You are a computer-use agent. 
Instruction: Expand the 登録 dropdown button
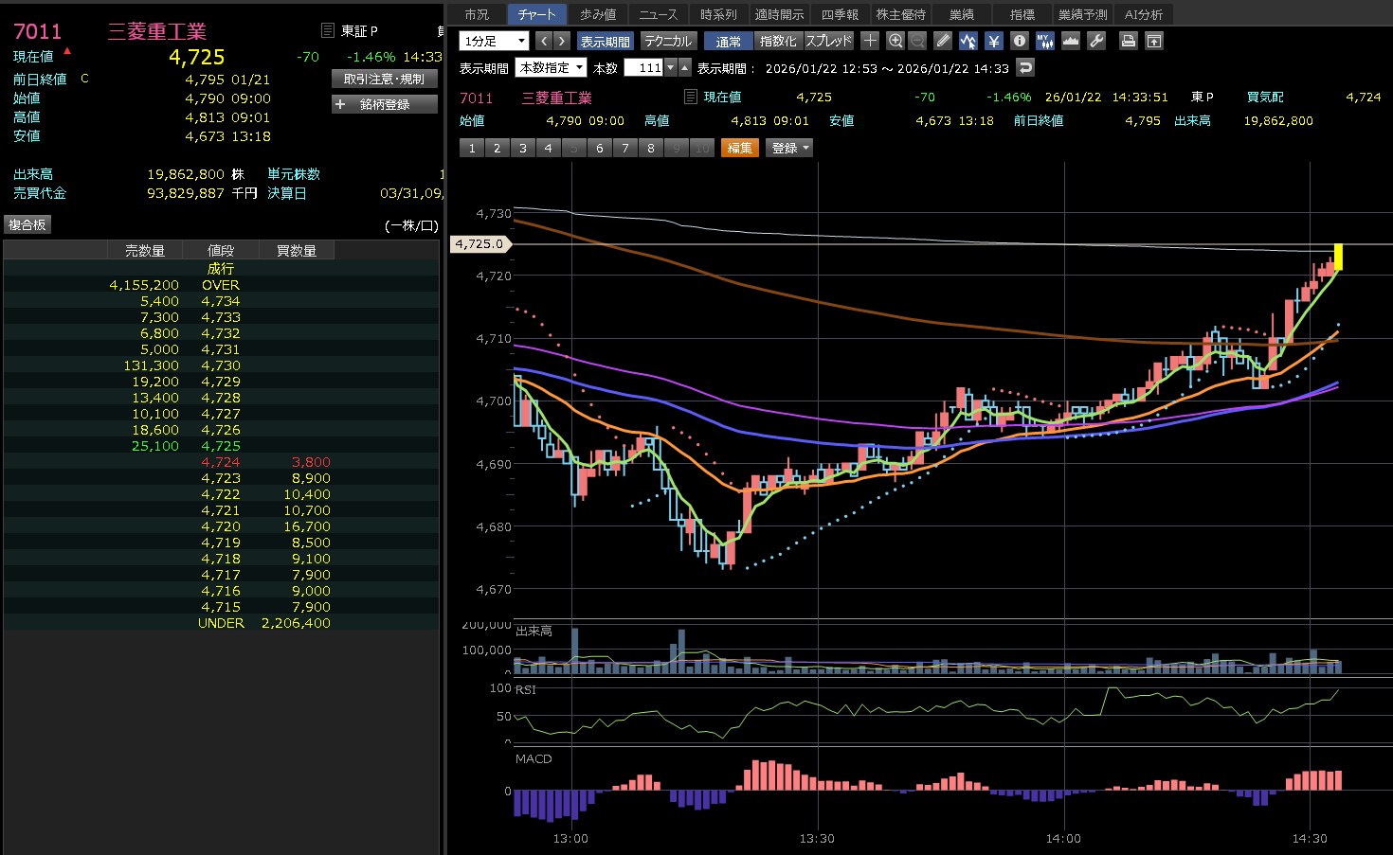tap(789, 148)
